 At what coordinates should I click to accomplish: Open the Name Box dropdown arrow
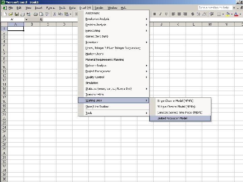pyautogui.click(x=27, y=20)
